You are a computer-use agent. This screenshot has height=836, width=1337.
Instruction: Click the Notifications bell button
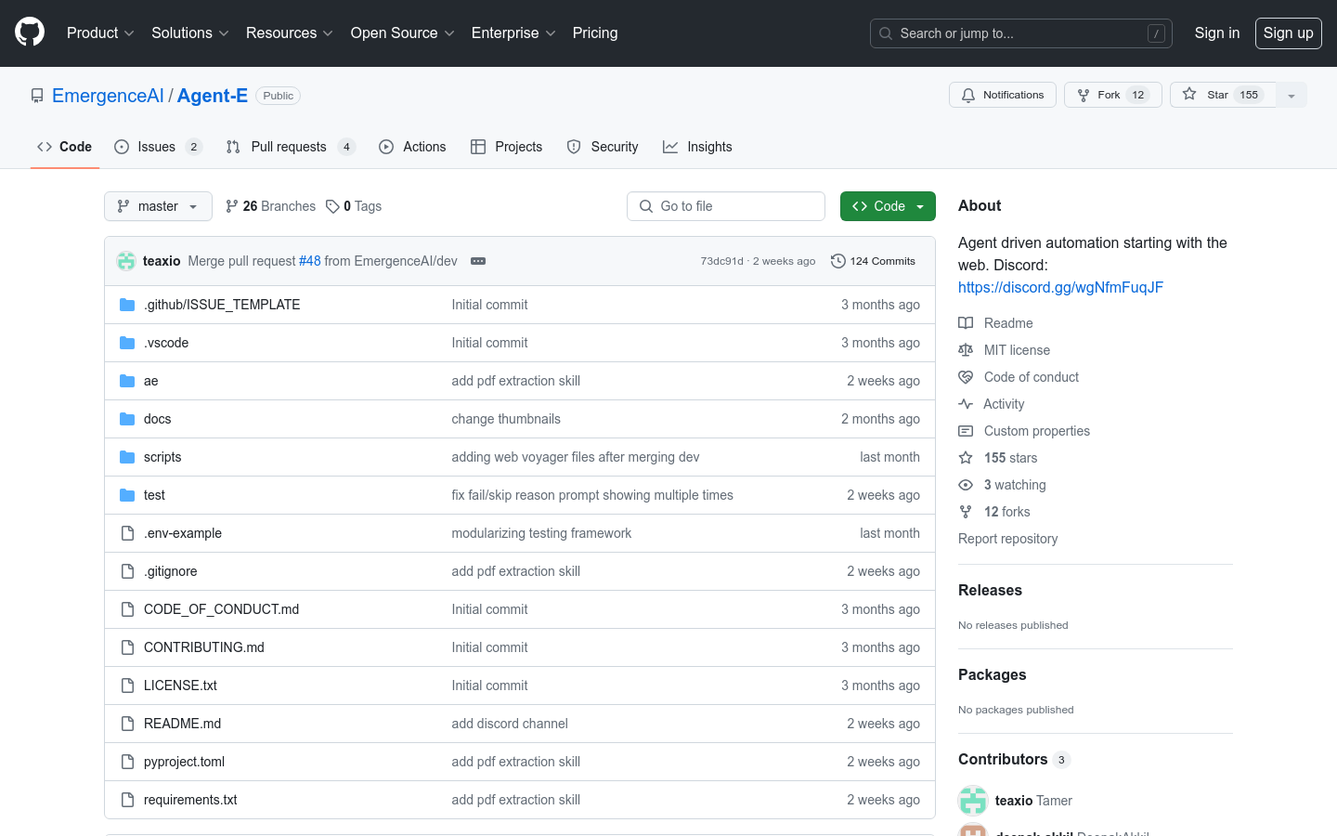click(1003, 95)
